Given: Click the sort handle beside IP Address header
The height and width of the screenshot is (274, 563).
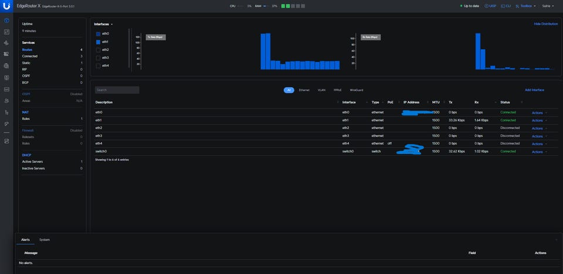Looking at the screenshot, I should tap(428, 102).
